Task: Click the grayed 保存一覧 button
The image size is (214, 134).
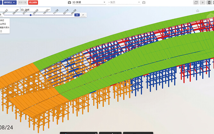Action: tap(22, 3)
